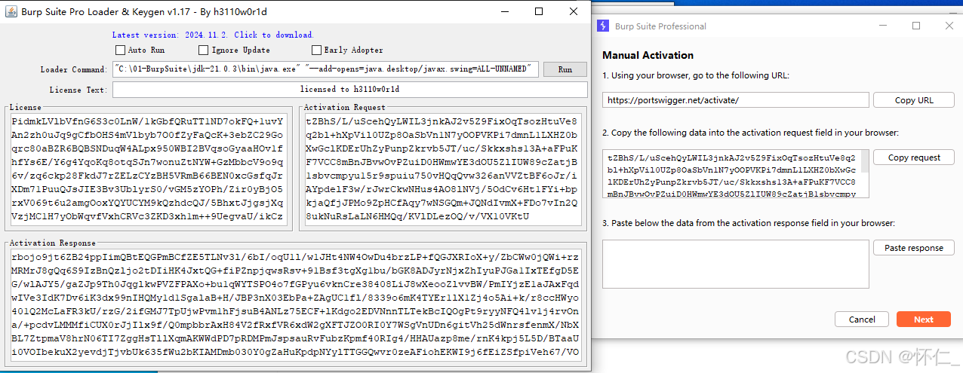Close the Burp Suite Professional window
This screenshot has width=963, height=373.
click(949, 26)
